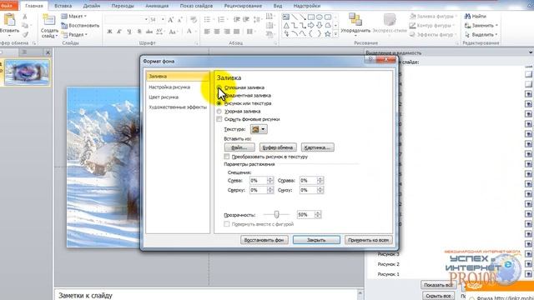Select the Узорная заливка radio option

tap(219, 111)
